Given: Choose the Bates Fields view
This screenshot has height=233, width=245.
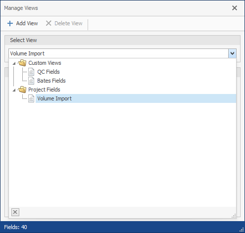Looking at the screenshot, I should coord(51,81).
